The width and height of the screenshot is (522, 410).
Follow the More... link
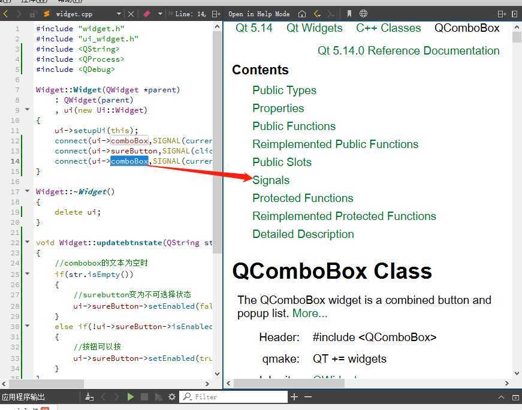(x=310, y=313)
